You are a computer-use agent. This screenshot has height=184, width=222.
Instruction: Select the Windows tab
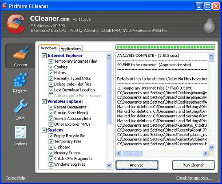(49, 48)
